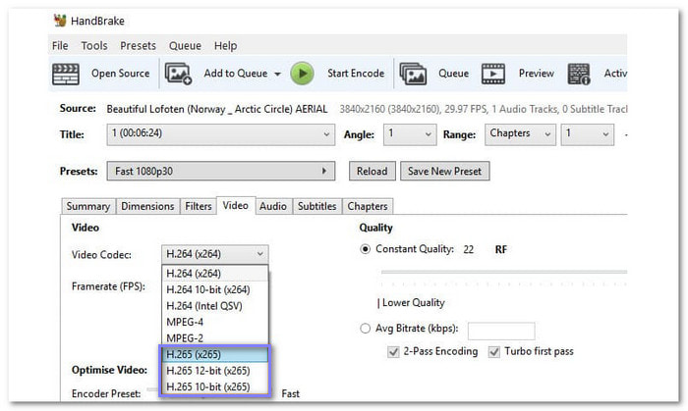The image size is (688, 411).
Task: Click the Save New Preset button
Action: pos(444,171)
